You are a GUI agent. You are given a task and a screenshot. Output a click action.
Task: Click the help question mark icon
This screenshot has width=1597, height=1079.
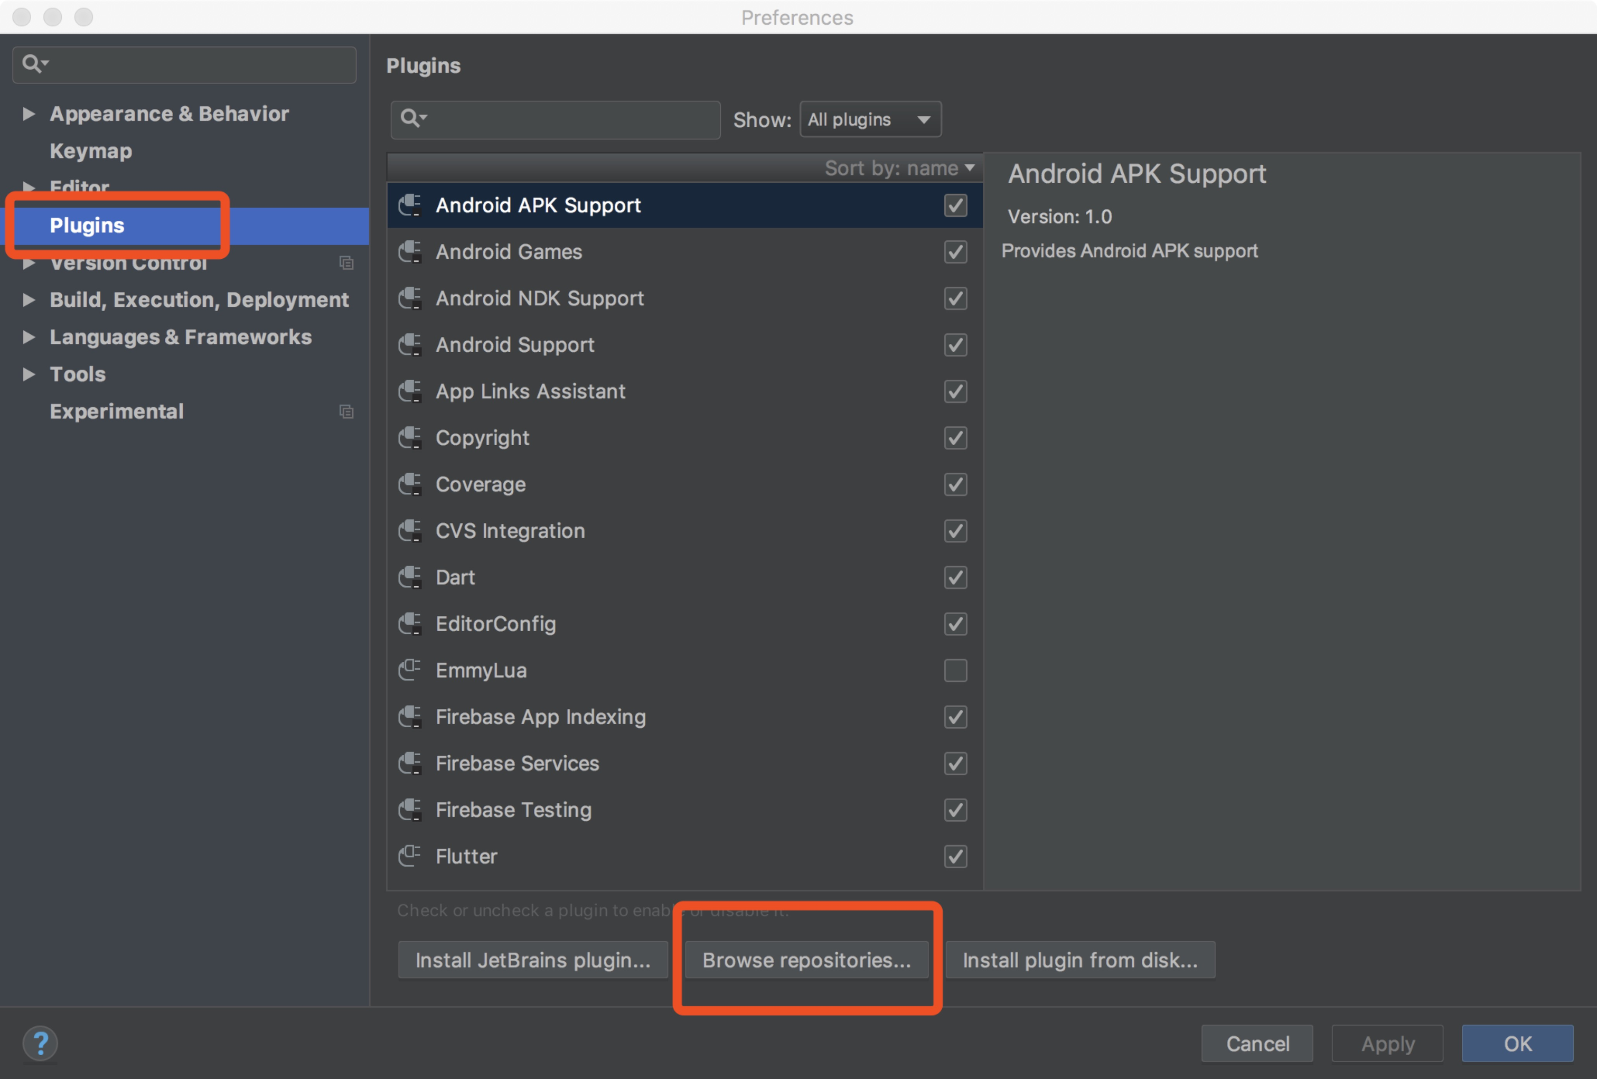41,1043
